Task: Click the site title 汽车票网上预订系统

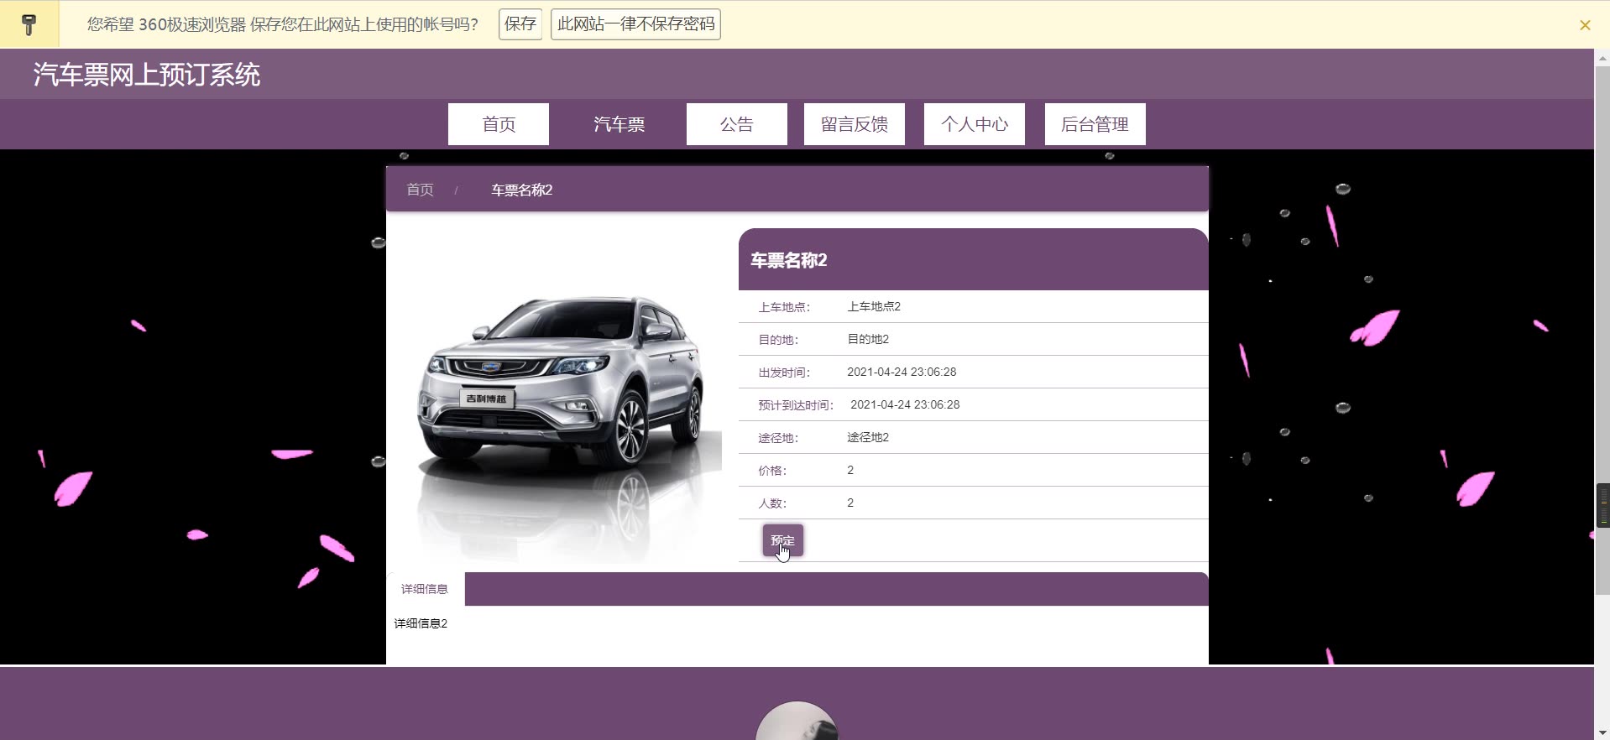Action: point(147,75)
